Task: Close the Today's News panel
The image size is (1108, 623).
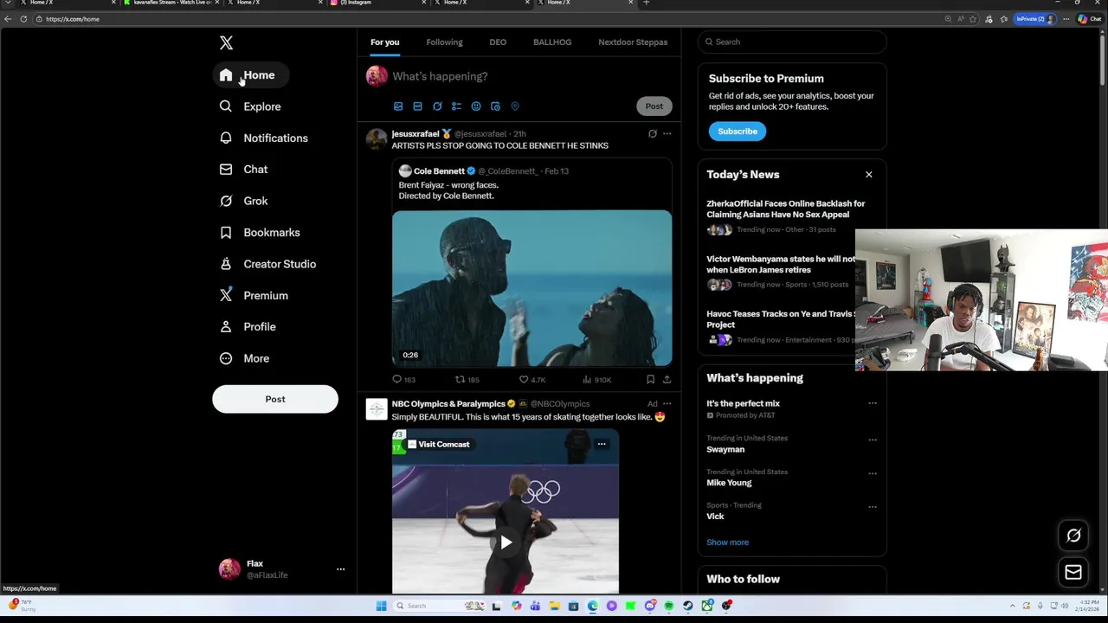Action: 869,175
